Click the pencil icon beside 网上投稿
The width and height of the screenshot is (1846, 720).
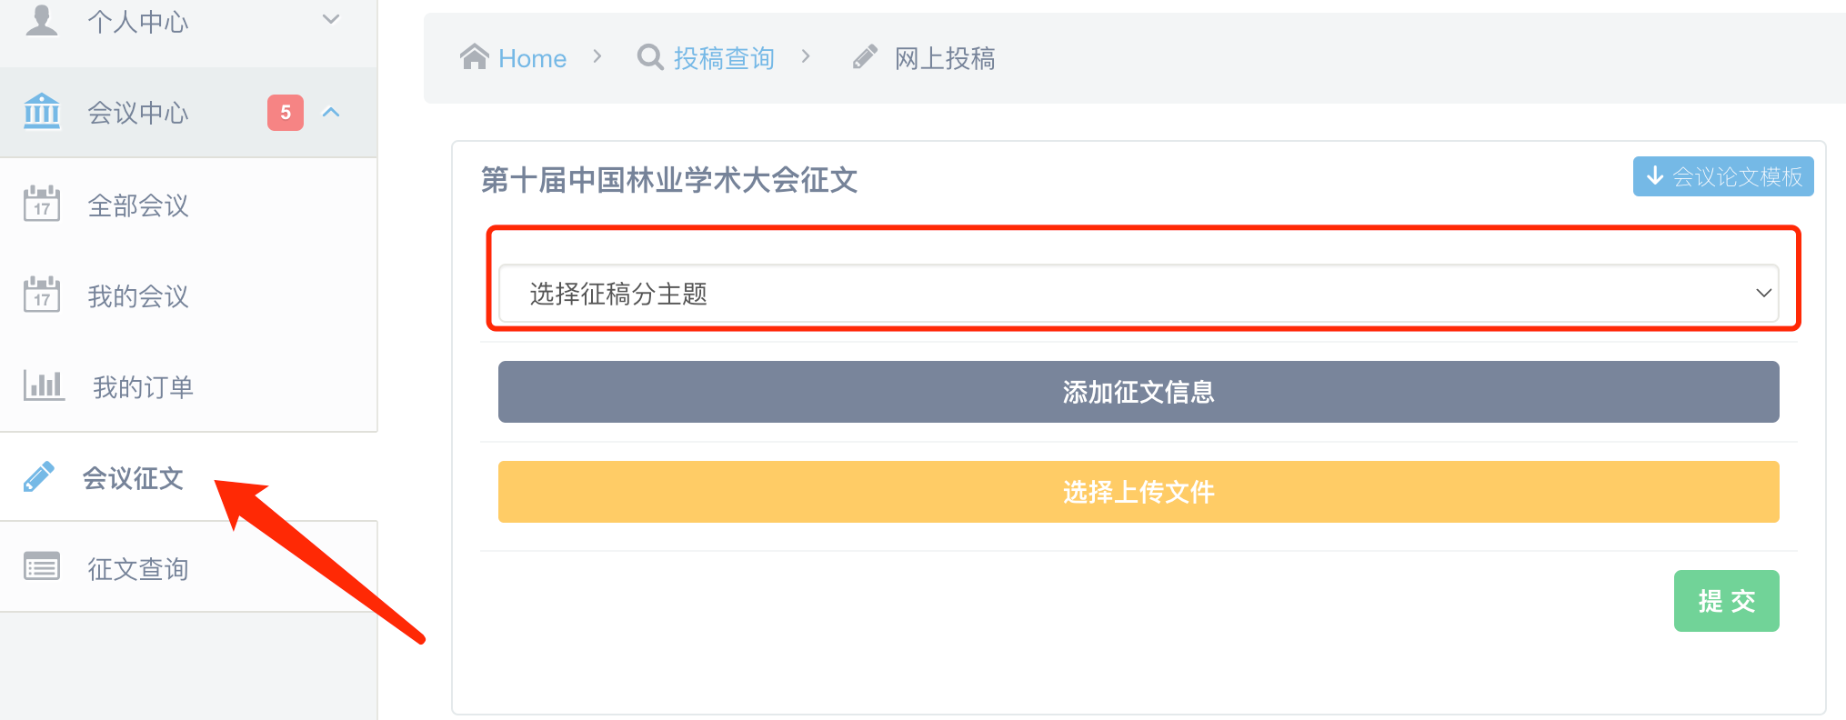(x=865, y=57)
